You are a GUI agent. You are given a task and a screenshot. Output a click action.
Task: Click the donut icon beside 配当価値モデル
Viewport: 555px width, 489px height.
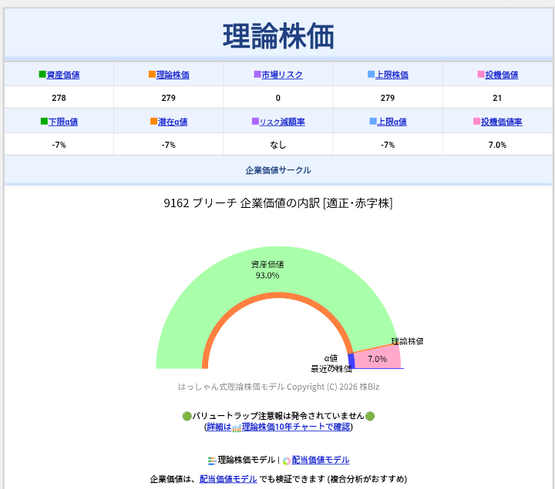287,461
